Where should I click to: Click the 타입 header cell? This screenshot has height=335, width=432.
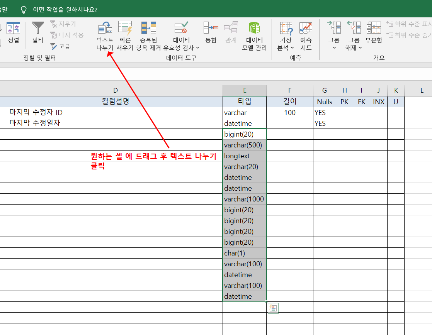(245, 102)
